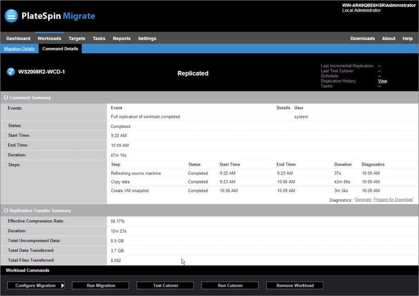Click the 8,092 files transferred value
This screenshot has width=419, height=296.
116,261
